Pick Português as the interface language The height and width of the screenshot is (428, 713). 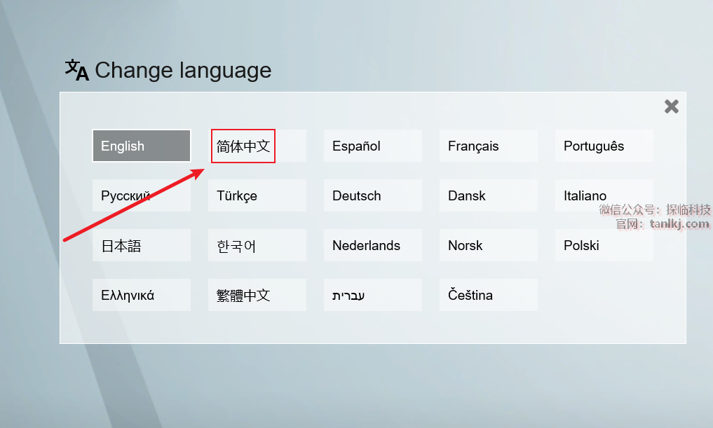coord(604,146)
